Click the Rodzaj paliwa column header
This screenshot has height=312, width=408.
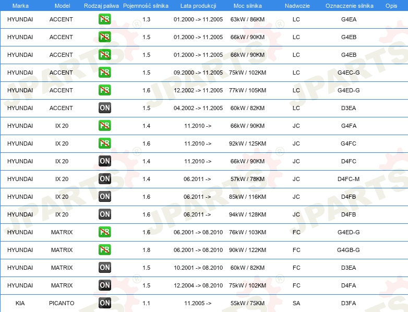[x=101, y=6]
